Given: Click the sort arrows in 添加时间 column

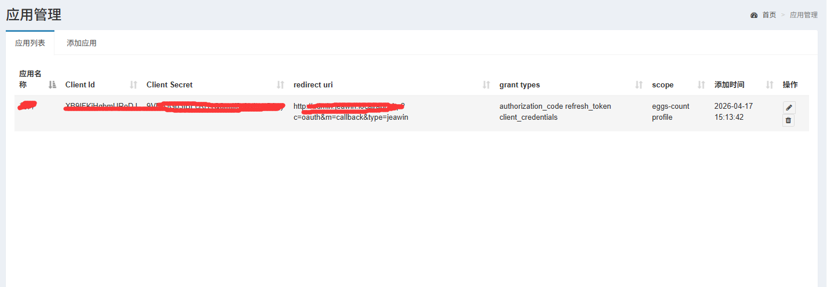Looking at the screenshot, I should tap(770, 85).
